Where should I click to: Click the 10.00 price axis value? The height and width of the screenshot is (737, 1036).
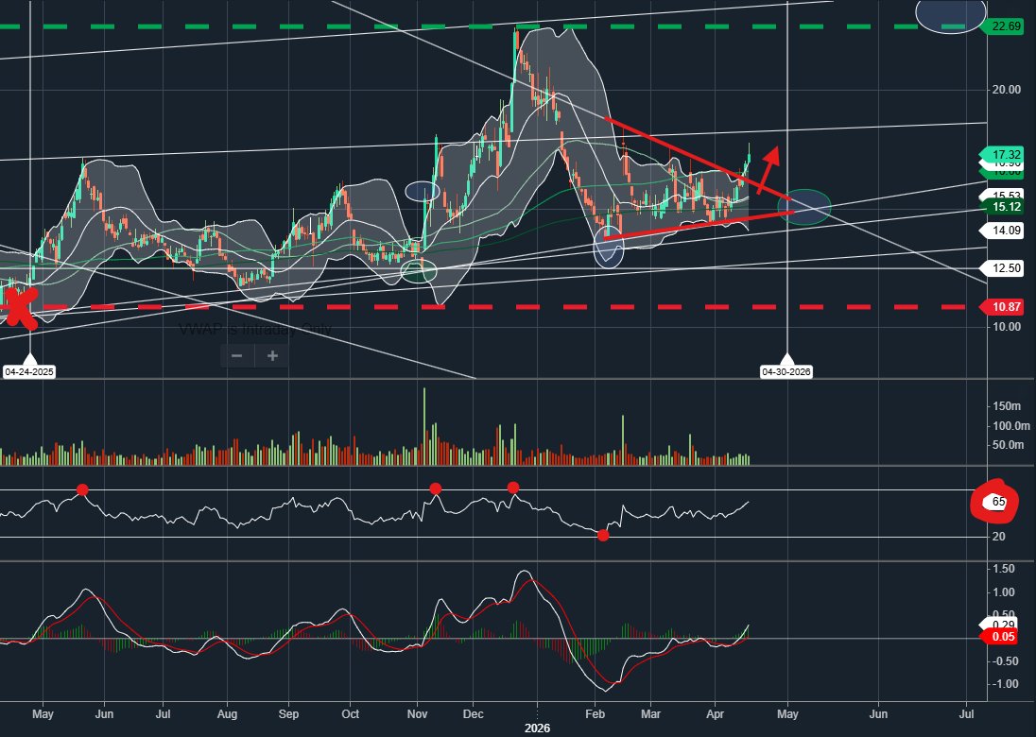click(x=1007, y=326)
